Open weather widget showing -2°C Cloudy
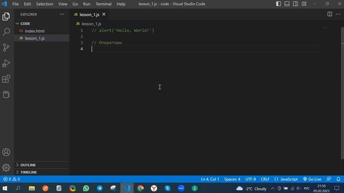Viewport: 344px width, 193px height. point(252,188)
